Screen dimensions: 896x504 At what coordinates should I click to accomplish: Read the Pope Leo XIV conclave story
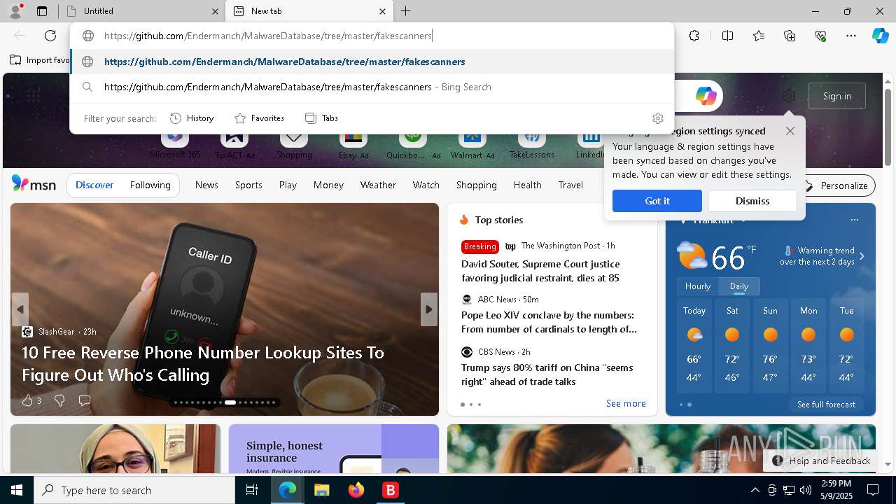click(549, 322)
